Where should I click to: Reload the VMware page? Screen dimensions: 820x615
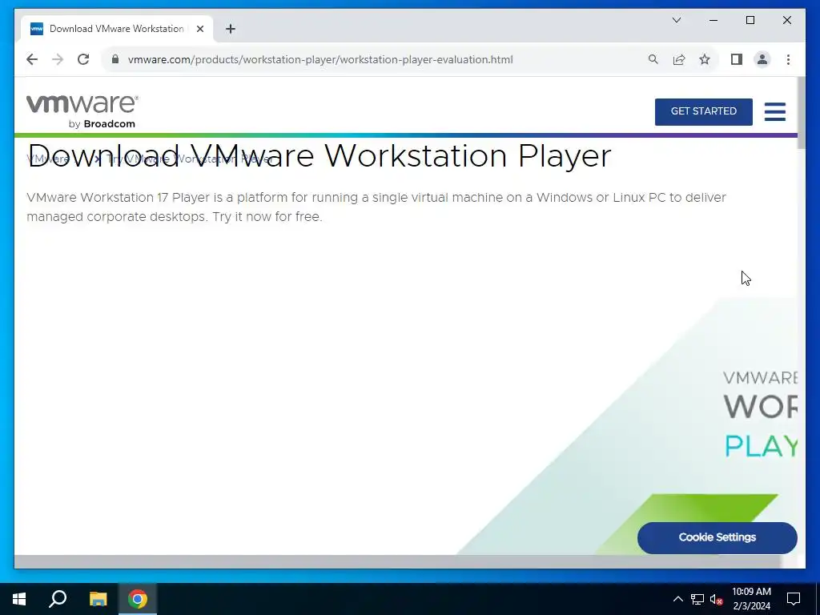[83, 59]
